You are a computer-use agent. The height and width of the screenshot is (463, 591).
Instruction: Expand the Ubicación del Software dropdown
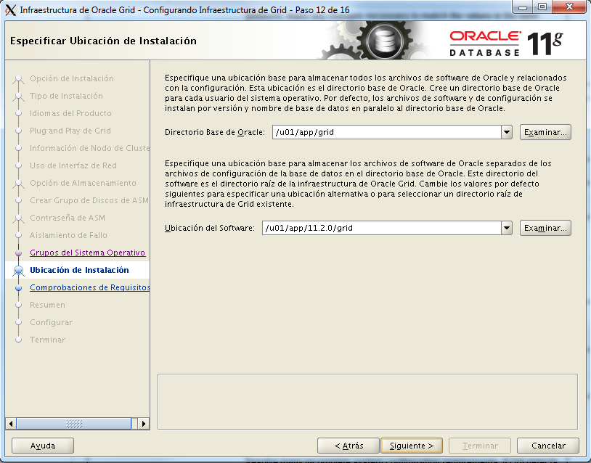tap(507, 228)
